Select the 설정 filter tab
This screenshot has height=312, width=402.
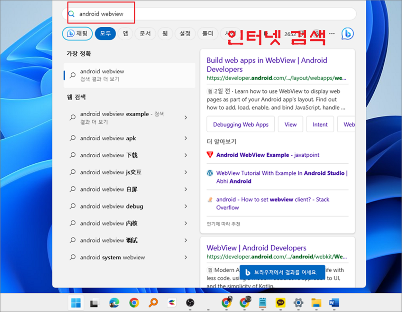pyautogui.click(x=185, y=33)
